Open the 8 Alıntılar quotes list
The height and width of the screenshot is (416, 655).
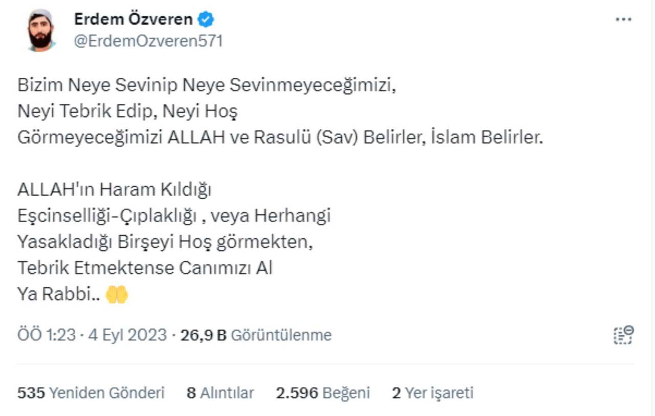click(x=220, y=393)
